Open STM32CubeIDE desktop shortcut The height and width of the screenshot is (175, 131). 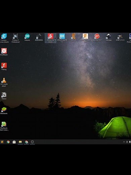[x=62, y=38]
